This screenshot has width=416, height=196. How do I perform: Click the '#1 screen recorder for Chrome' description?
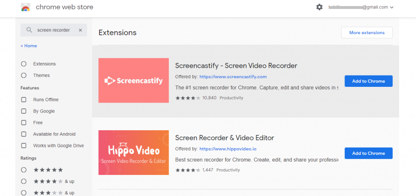pyautogui.click(x=257, y=88)
